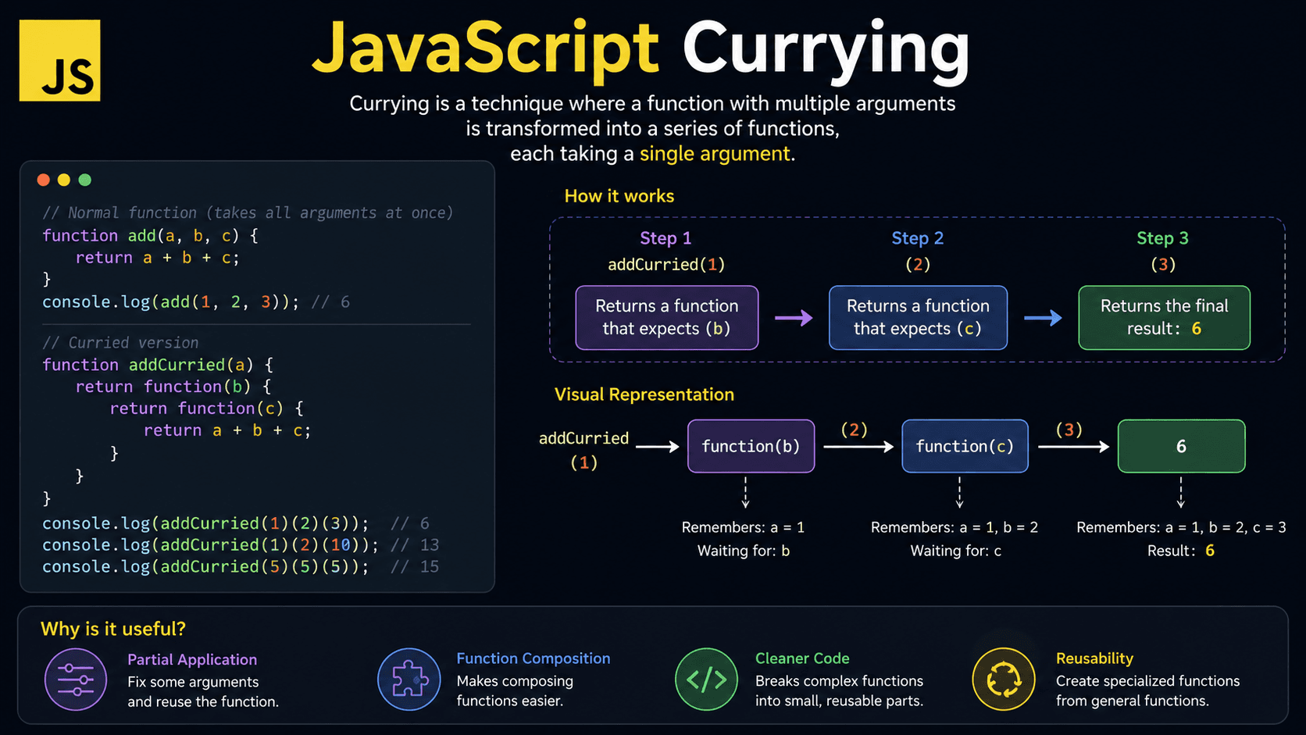The image size is (1306, 735).
Task: Click the 'Step 1' label
Action: click(x=665, y=238)
